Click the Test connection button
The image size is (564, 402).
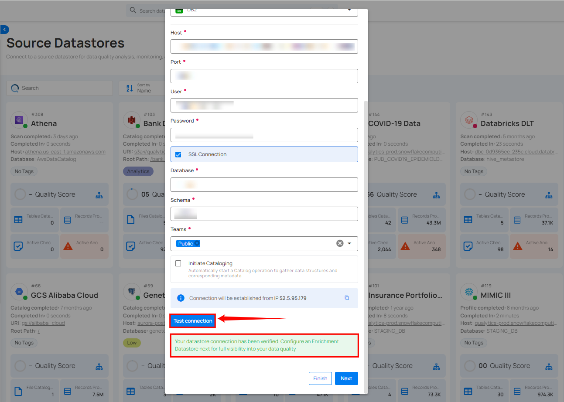click(x=193, y=321)
